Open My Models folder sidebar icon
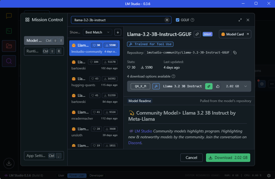This screenshot has height=179, width=275. (9, 46)
